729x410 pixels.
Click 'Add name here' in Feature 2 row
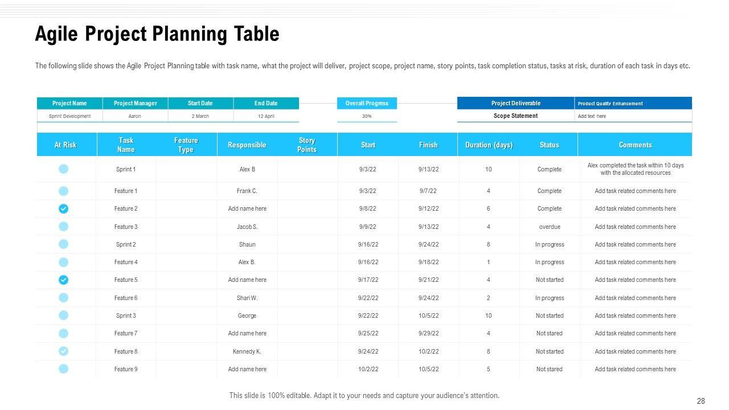point(247,209)
